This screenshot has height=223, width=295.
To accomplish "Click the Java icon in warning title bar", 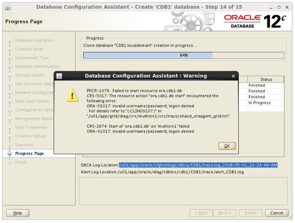I will (x=59, y=76).
